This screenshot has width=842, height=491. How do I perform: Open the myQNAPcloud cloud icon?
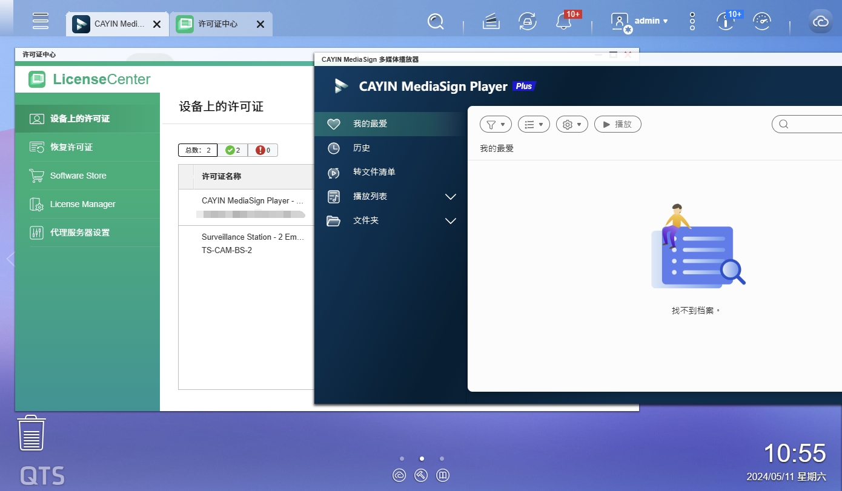(x=821, y=22)
